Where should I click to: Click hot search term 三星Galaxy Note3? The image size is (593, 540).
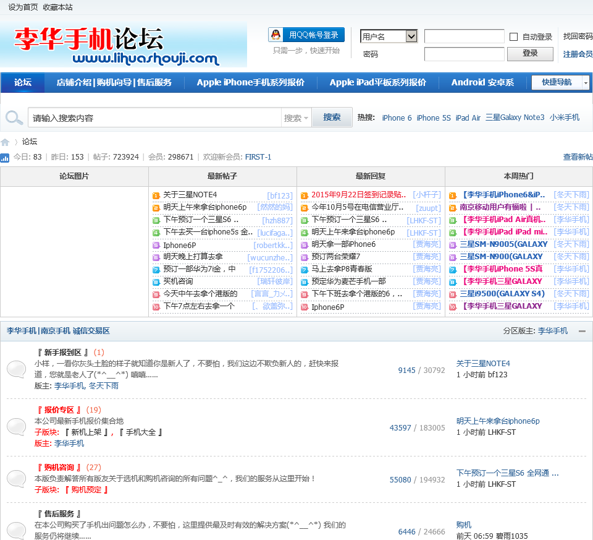pyautogui.click(x=515, y=118)
